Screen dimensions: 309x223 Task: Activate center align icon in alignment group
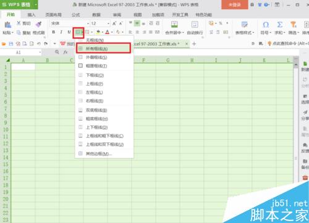(137, 32)
